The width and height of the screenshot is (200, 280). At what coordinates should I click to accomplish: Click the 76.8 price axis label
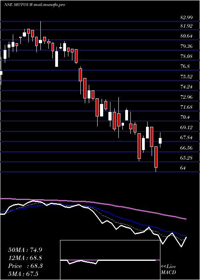185,67
